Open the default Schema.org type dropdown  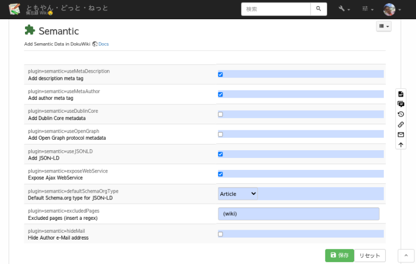click(238, 194)
